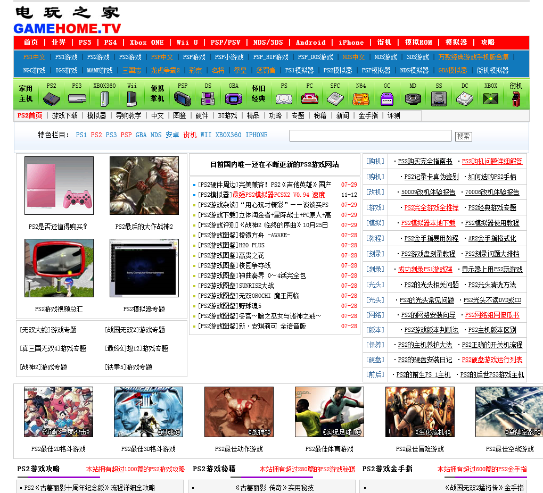Open PS2模拟器专题 screenshot thumbnail
Screen dimensions: 543x493
(x=144, y=268)
